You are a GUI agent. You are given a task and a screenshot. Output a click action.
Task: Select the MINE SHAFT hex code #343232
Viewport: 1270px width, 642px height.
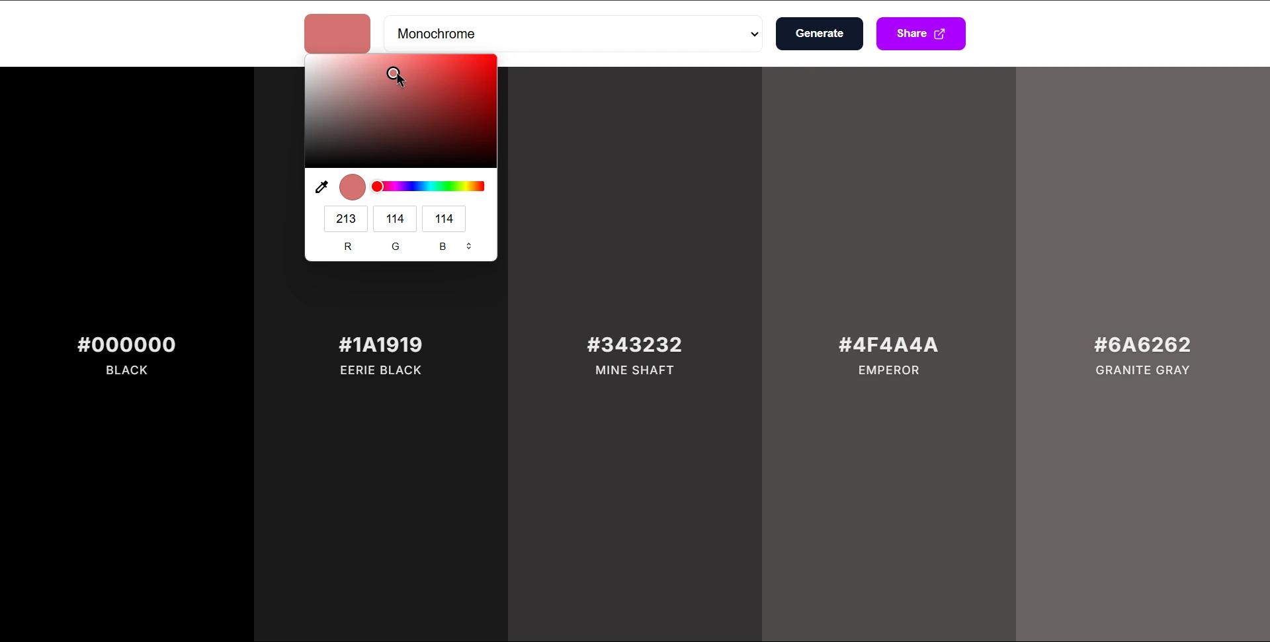(x=634, y=344)
